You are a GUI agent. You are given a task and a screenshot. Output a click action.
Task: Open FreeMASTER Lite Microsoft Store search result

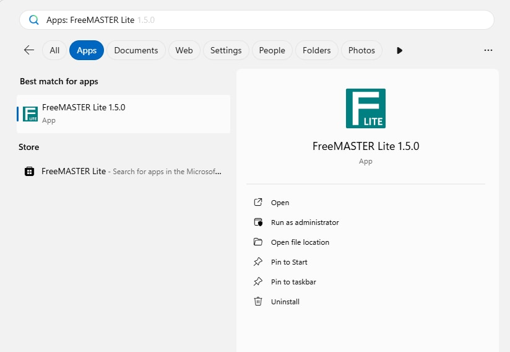124,171
